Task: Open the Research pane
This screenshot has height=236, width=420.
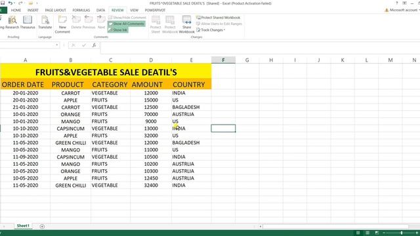Action: click(x=12, y=22)
